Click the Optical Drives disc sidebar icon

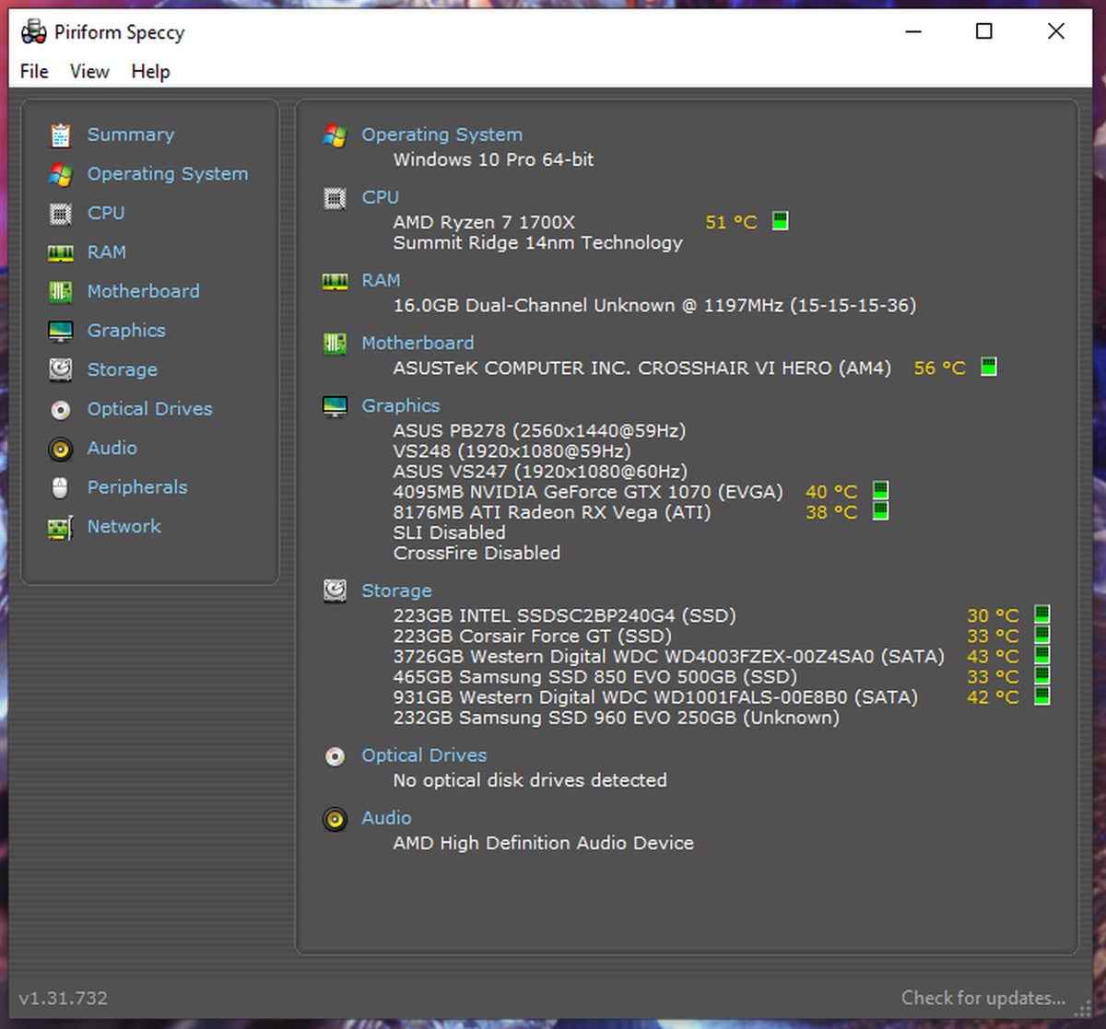(x=61, y=410)
